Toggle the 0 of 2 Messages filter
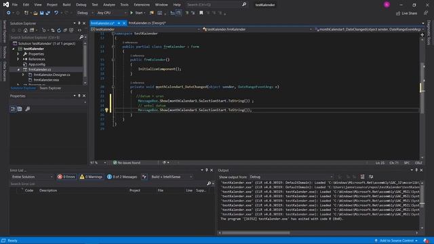 tap(122, 177)
